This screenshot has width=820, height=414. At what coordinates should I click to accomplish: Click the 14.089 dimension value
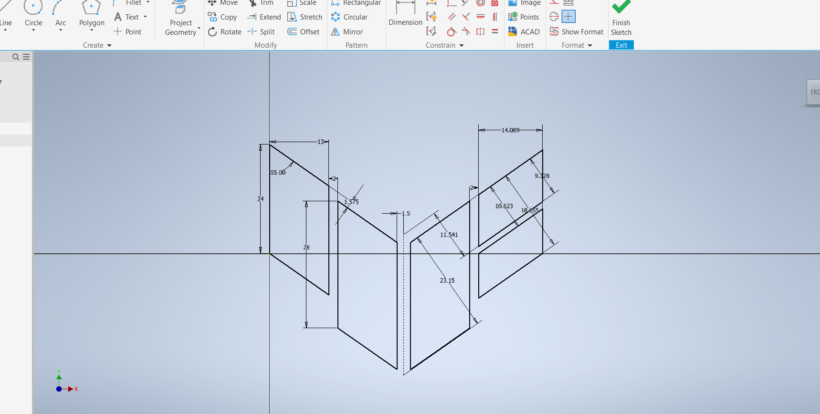510,130
